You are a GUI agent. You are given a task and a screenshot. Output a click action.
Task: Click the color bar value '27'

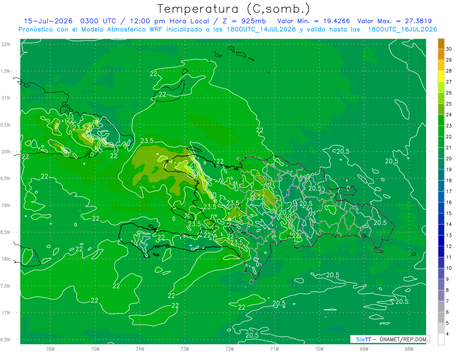[449, 82]
